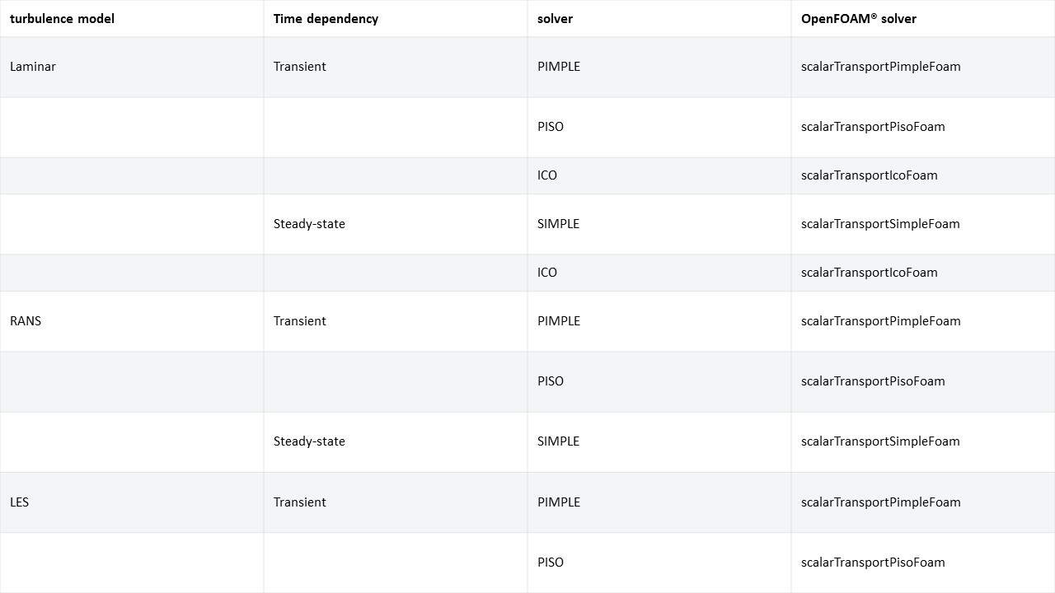
Task: Select the RANS turbulence model cell
Action: [x=26, y=321]
